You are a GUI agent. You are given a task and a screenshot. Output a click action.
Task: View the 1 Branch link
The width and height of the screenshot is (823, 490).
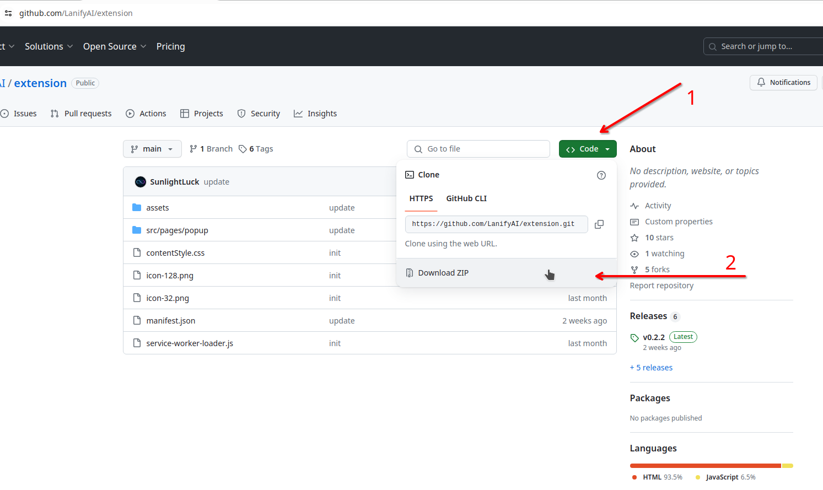point(211,149)
